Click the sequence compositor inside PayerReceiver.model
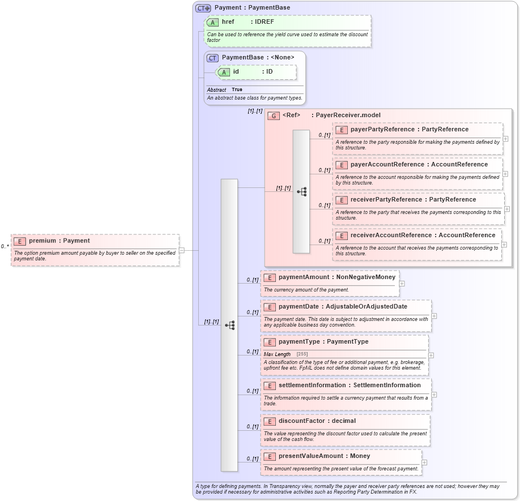 (x=302, y=192)
